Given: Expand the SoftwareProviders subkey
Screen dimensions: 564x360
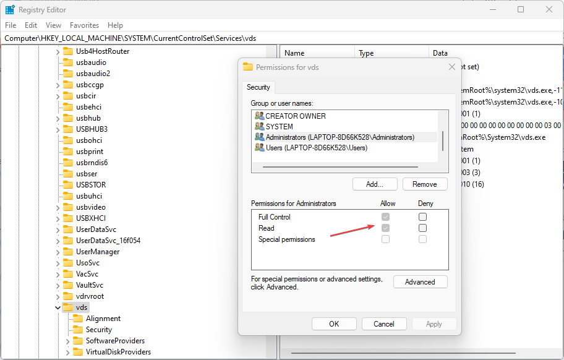Looking at the screenshot, I should 67,341.
